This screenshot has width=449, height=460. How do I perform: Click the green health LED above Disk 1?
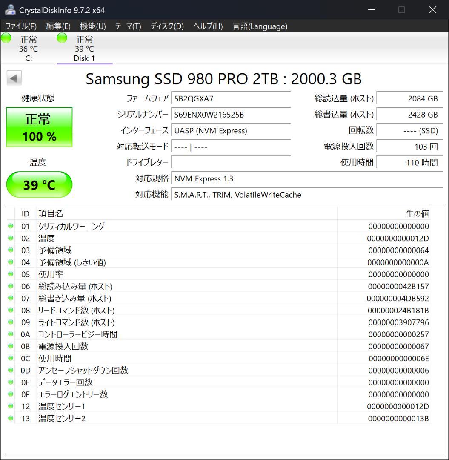coord(62,38)
